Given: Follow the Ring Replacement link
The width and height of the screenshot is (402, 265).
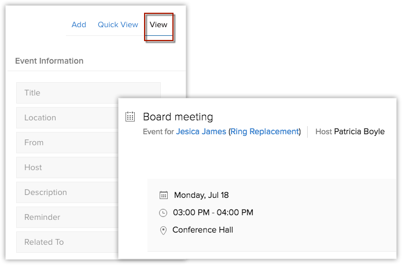Looking at the screenshot, I should click(x=264, y=132).
